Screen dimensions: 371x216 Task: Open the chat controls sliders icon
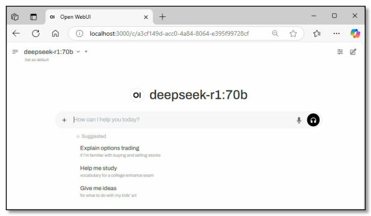[340, 52]
